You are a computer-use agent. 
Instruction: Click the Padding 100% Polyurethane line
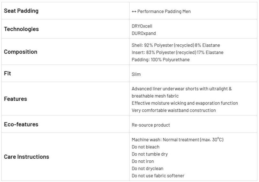click(x=161, y=59)
